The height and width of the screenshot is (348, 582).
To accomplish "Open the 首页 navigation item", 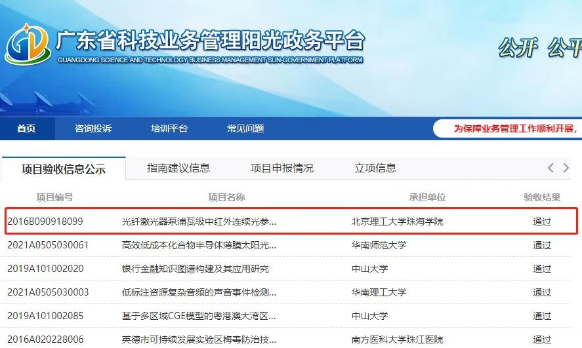I will point(26,128).
